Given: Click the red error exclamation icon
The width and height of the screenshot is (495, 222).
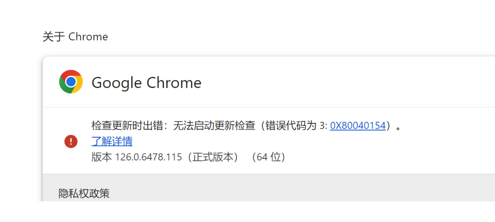Looking at the screenshot, I should 71,141.
